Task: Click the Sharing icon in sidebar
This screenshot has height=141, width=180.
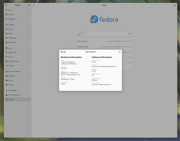Action: [6, 66]
